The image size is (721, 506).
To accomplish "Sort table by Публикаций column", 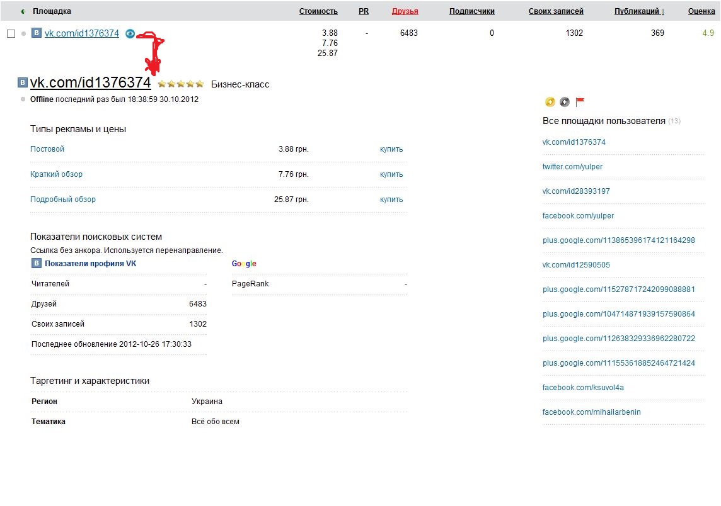I will tap(639, 11).
